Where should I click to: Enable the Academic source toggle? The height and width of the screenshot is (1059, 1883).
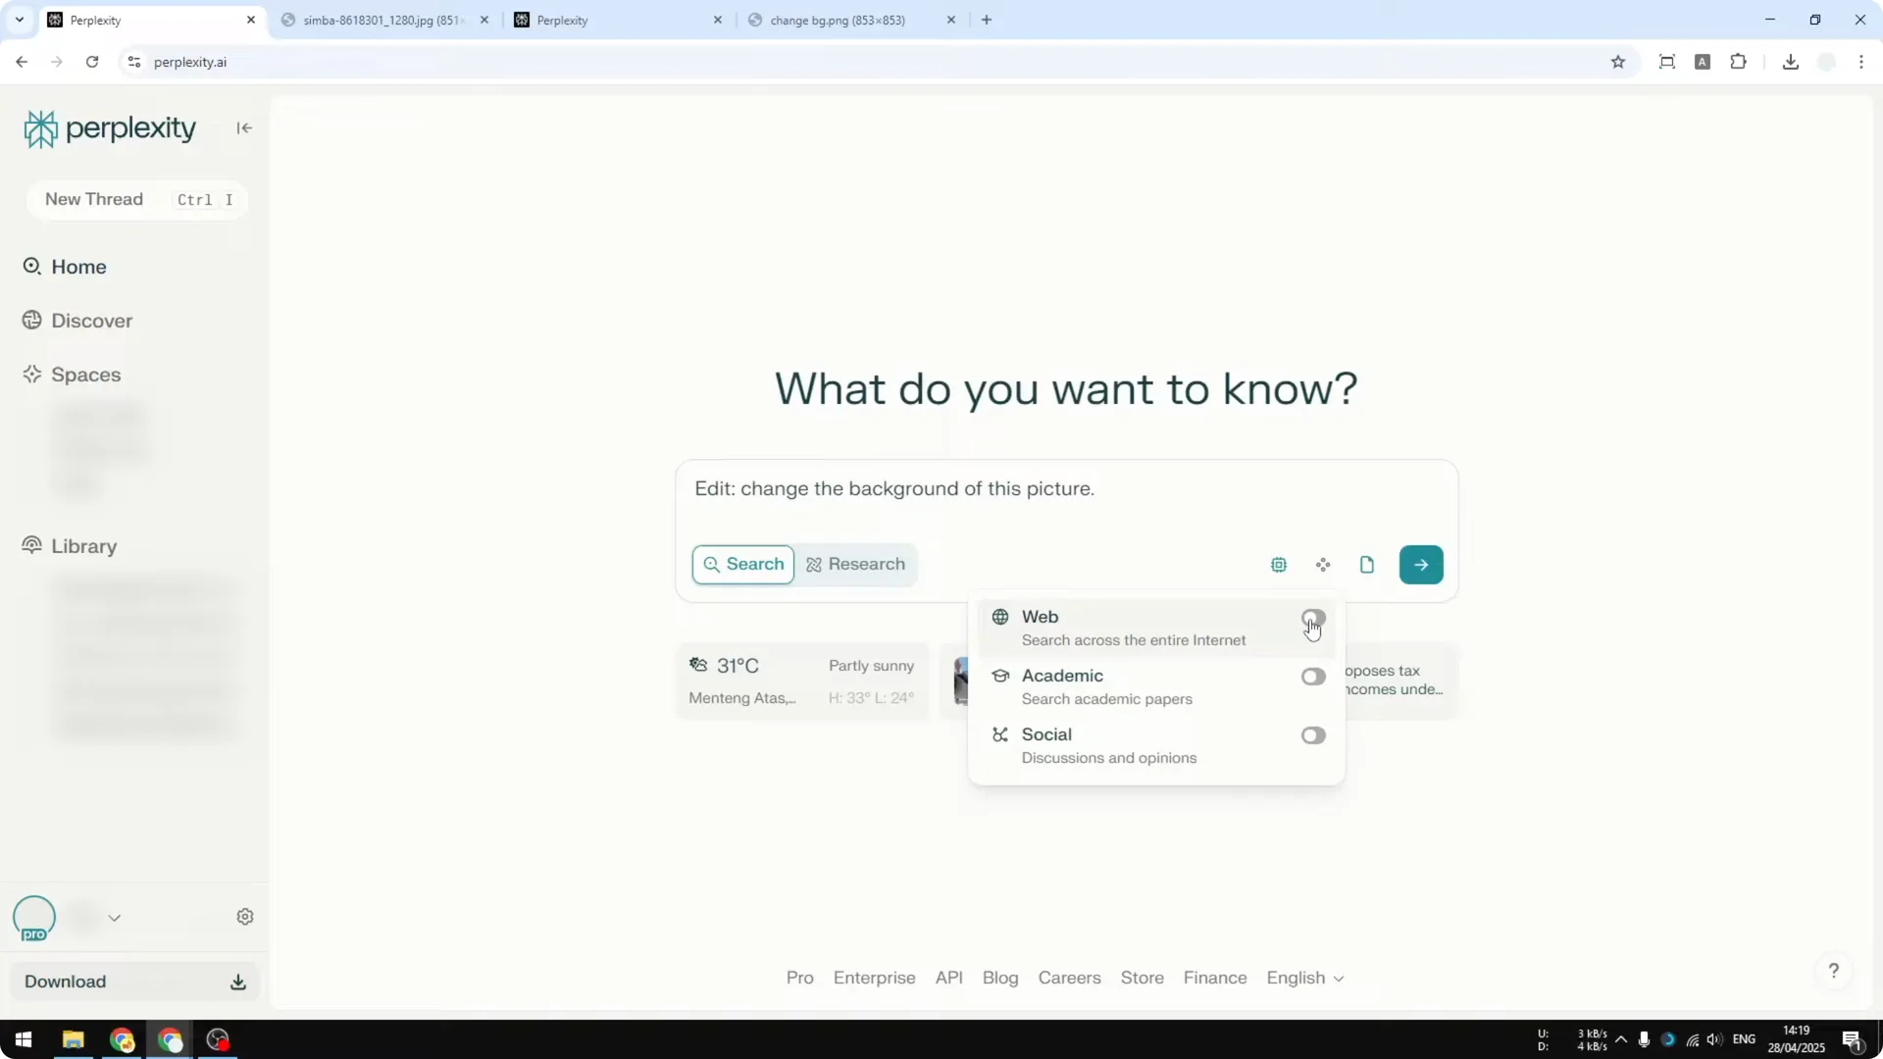pyautogui.click(x=1313, y=677)
